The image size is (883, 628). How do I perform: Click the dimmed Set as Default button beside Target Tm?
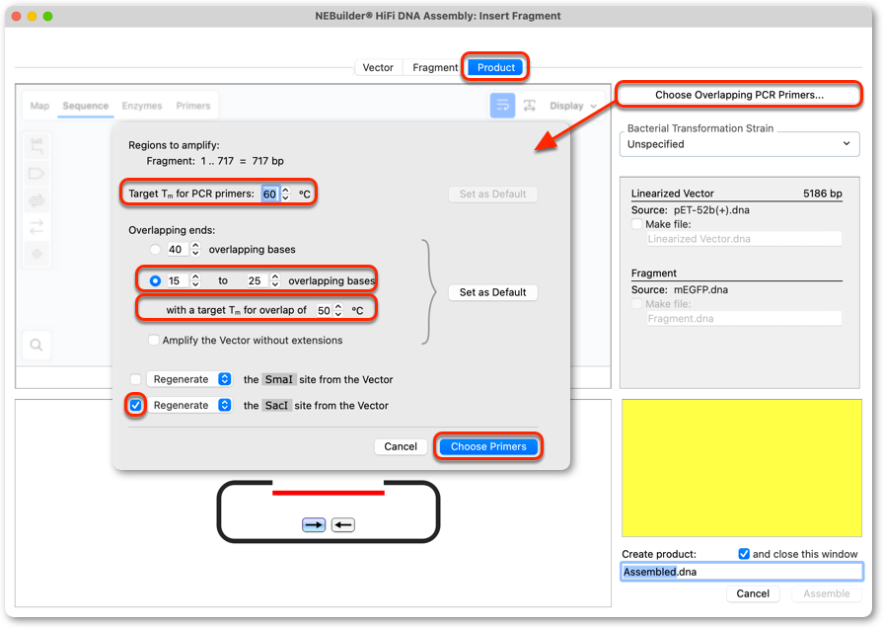click(492, 194)
